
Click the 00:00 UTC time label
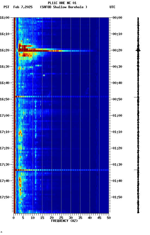[117, 18]
